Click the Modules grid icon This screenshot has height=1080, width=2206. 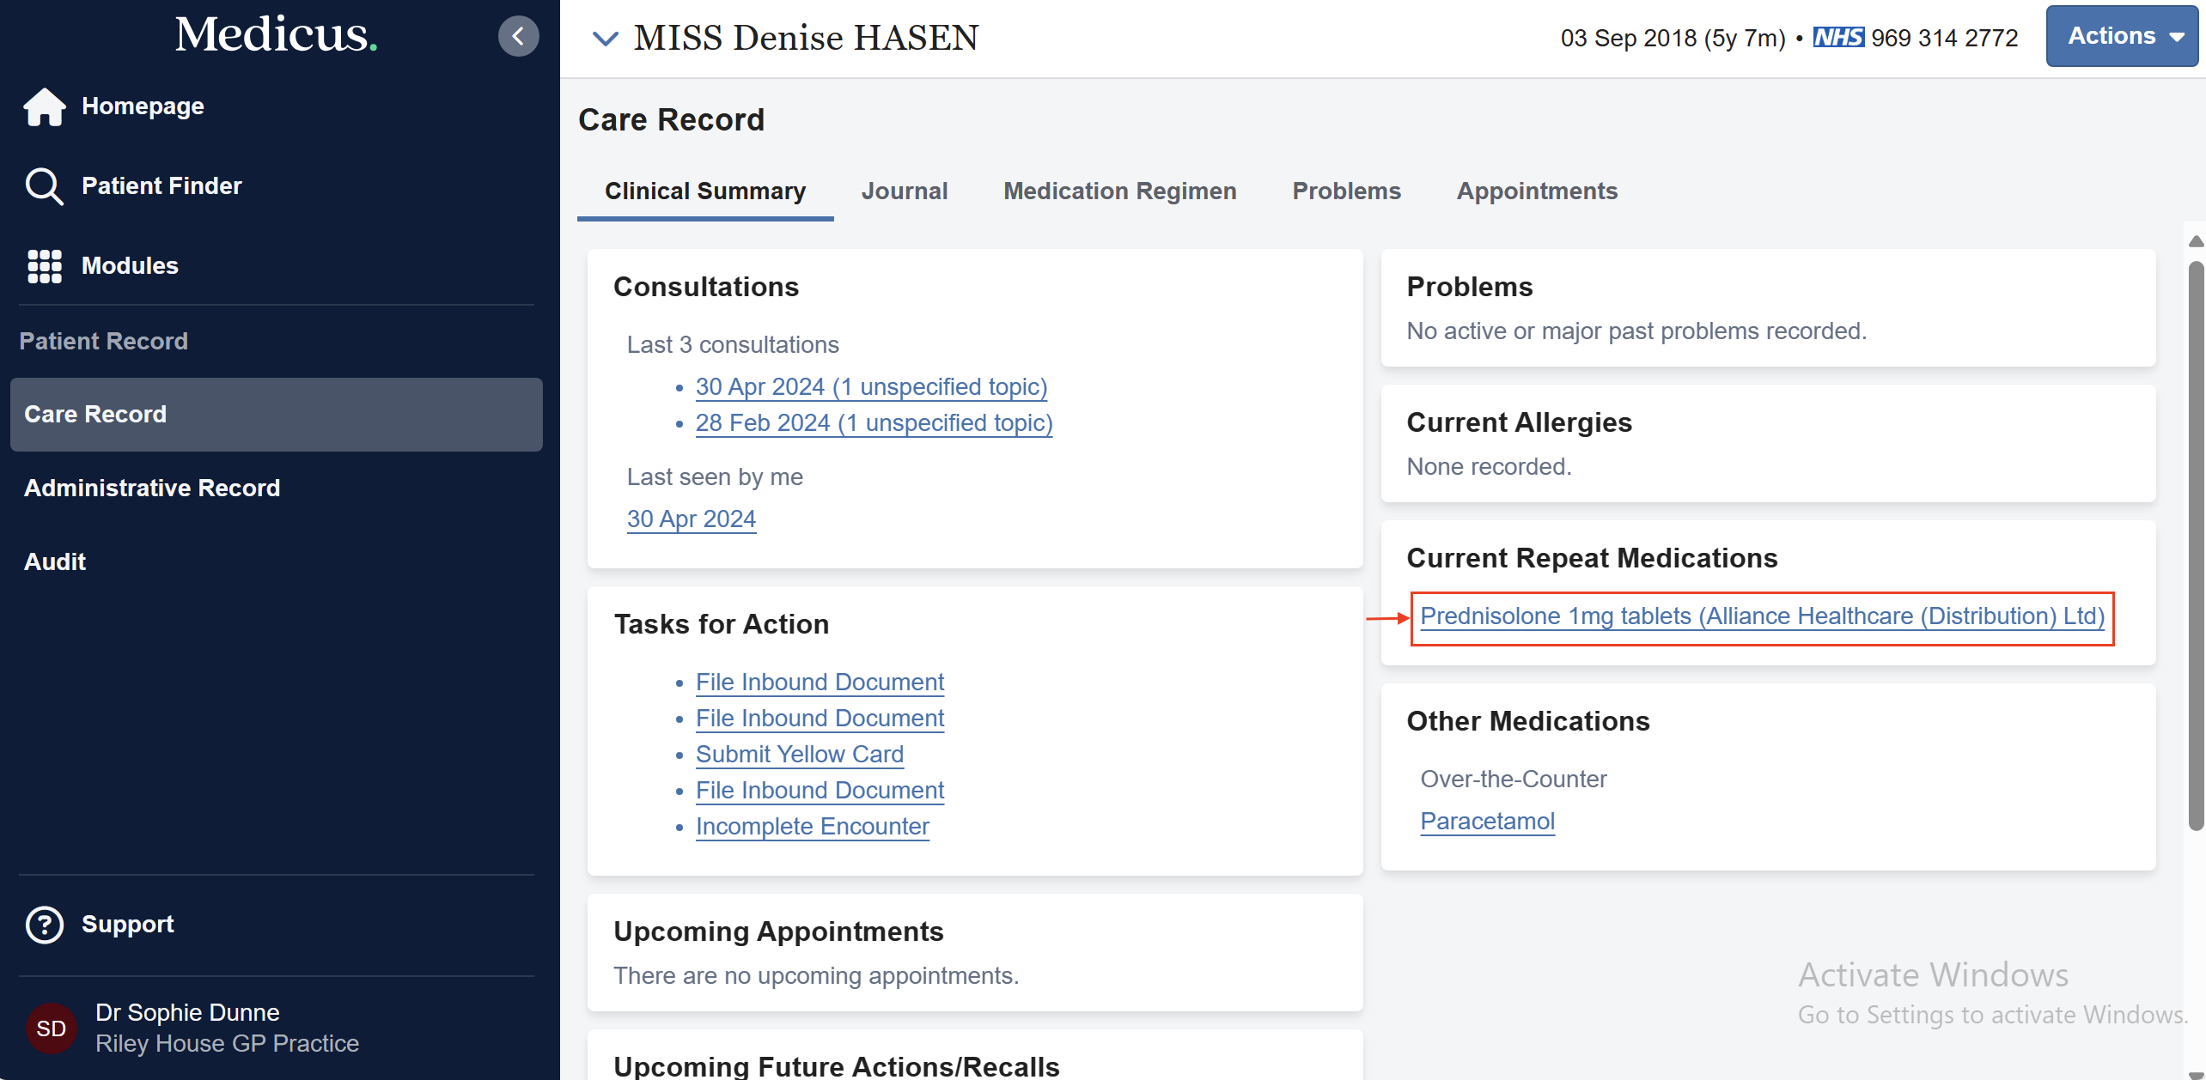[x=44, y=266]
